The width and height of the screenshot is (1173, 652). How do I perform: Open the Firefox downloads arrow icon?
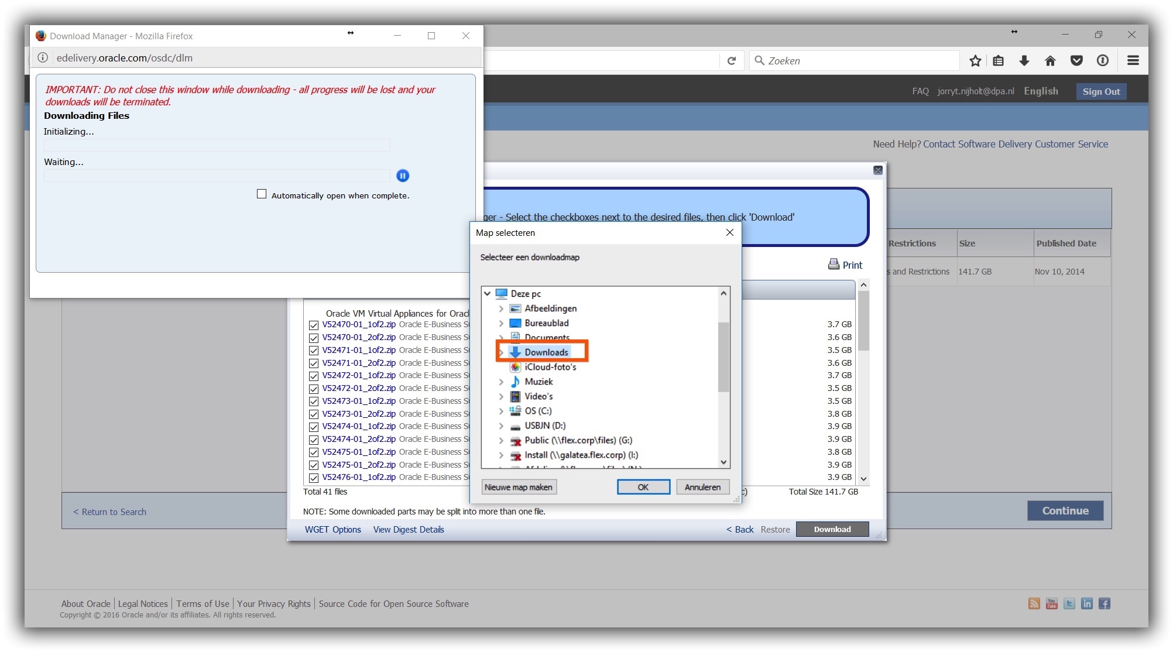[1024, 60]
